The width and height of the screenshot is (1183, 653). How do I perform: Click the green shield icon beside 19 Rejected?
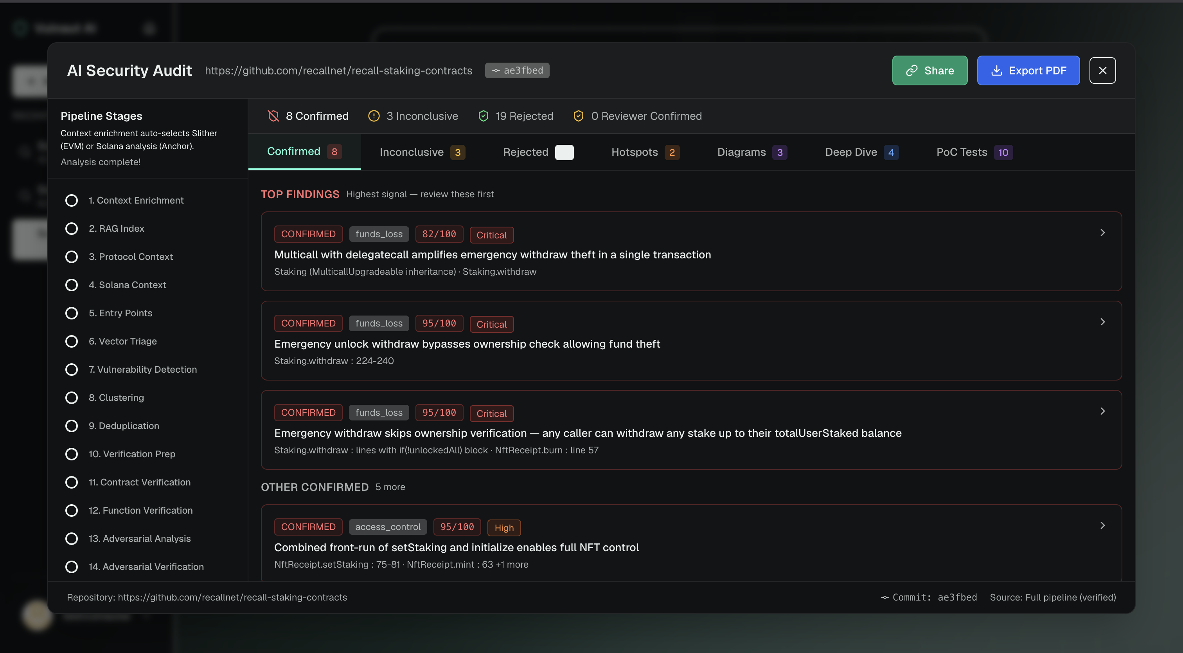483,116
